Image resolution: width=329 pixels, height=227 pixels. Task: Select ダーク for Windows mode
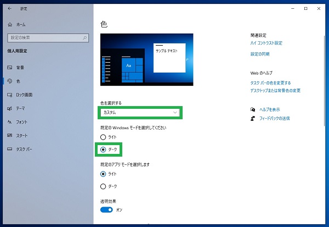pos(103,150)
